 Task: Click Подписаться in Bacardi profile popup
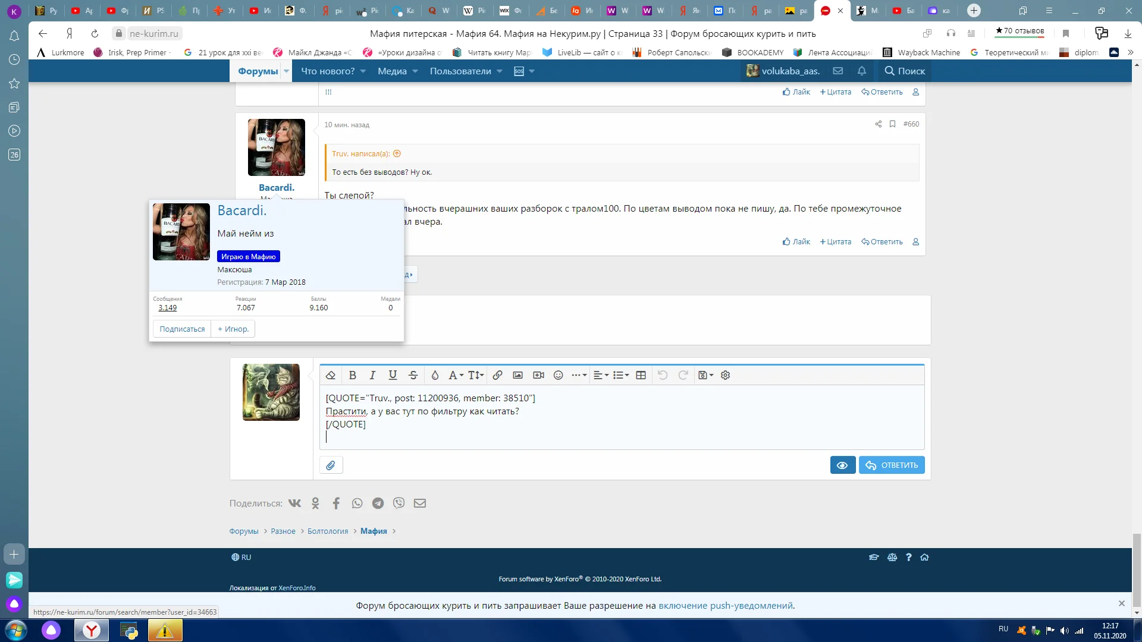[182, 329]
